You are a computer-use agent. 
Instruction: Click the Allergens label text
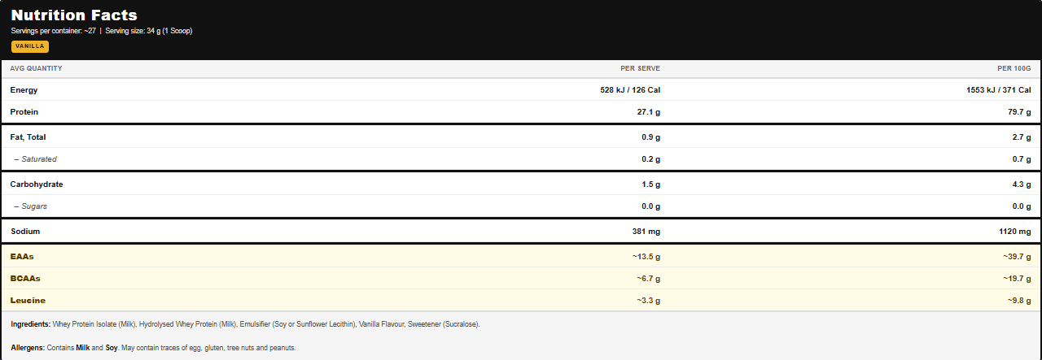tap(29, 348)
